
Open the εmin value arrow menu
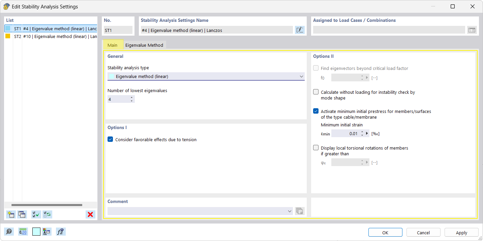pyautogui.click(x=367, y=134)
